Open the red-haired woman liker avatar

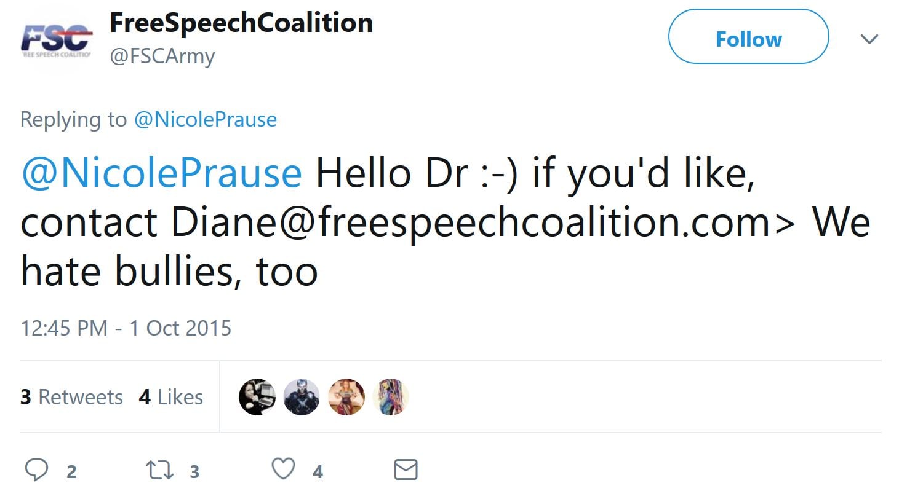pyautogui.click(x=346, y=397)
